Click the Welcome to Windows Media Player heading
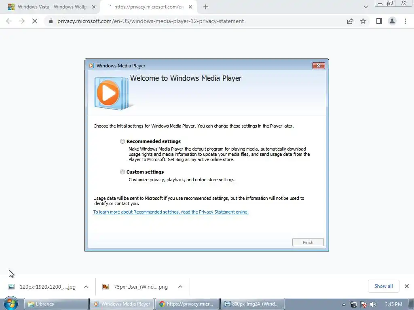 point(186,78)
